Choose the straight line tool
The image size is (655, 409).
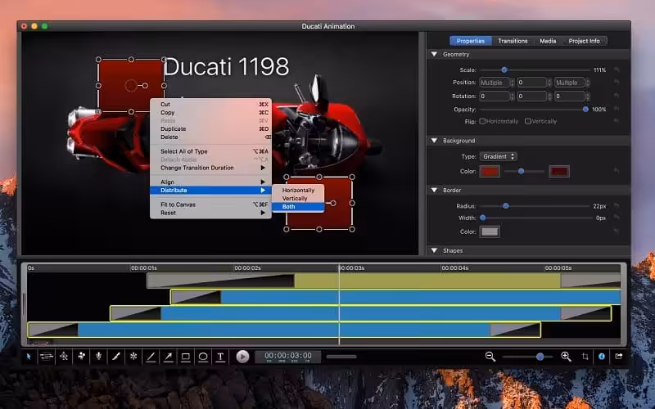pos(151,357)
